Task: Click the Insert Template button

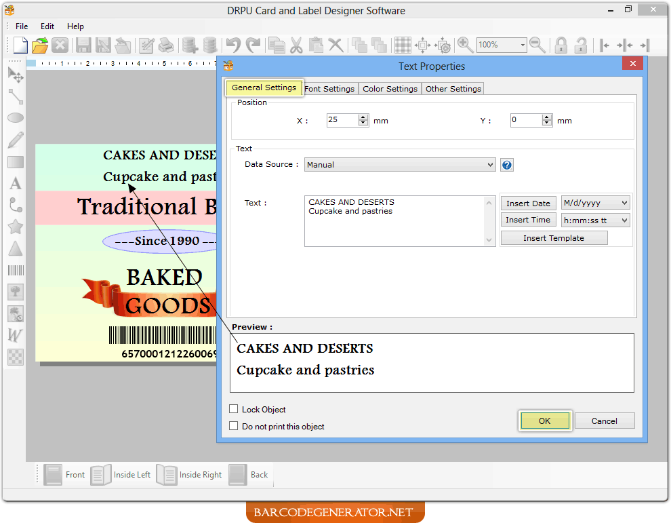Action: pos(554,237)
